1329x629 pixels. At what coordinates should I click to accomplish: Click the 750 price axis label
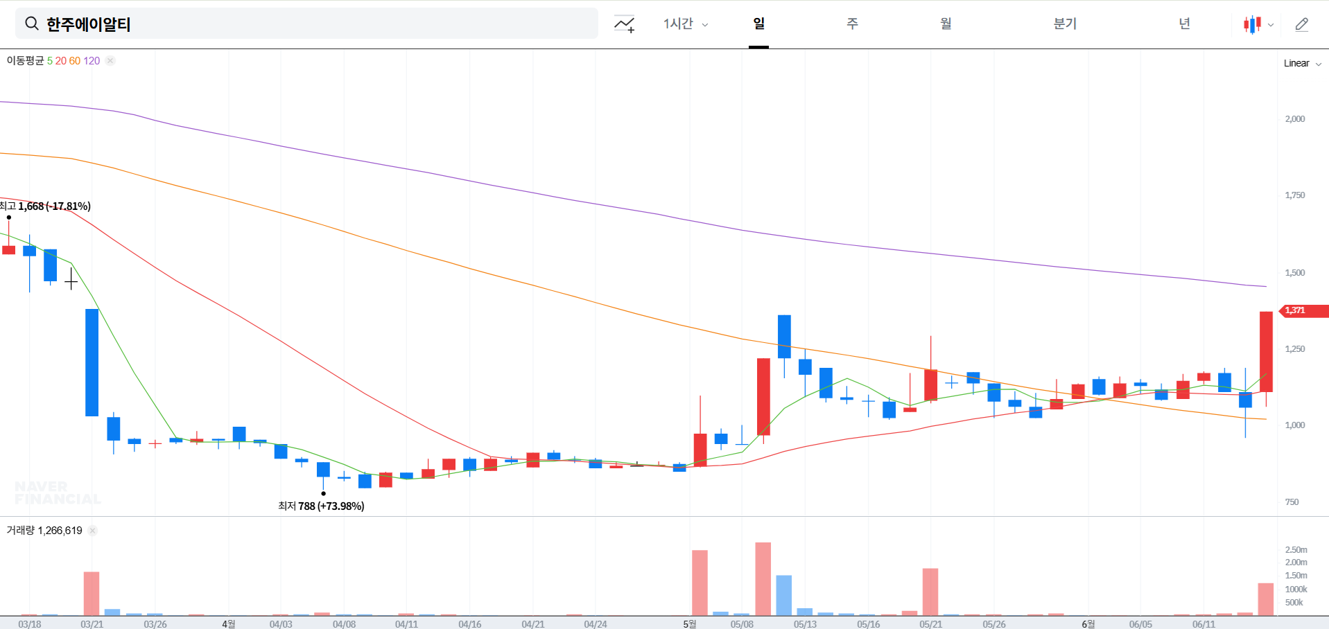(x=1292, y=502)
